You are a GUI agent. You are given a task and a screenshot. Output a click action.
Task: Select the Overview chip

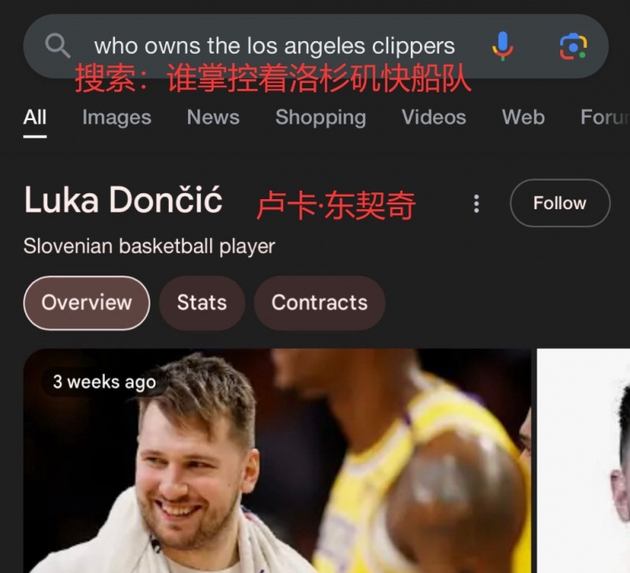pyautogui.click(x=87, y=303)
